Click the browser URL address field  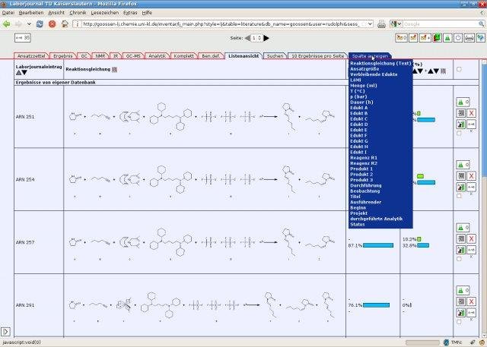[x=221, y=24]
